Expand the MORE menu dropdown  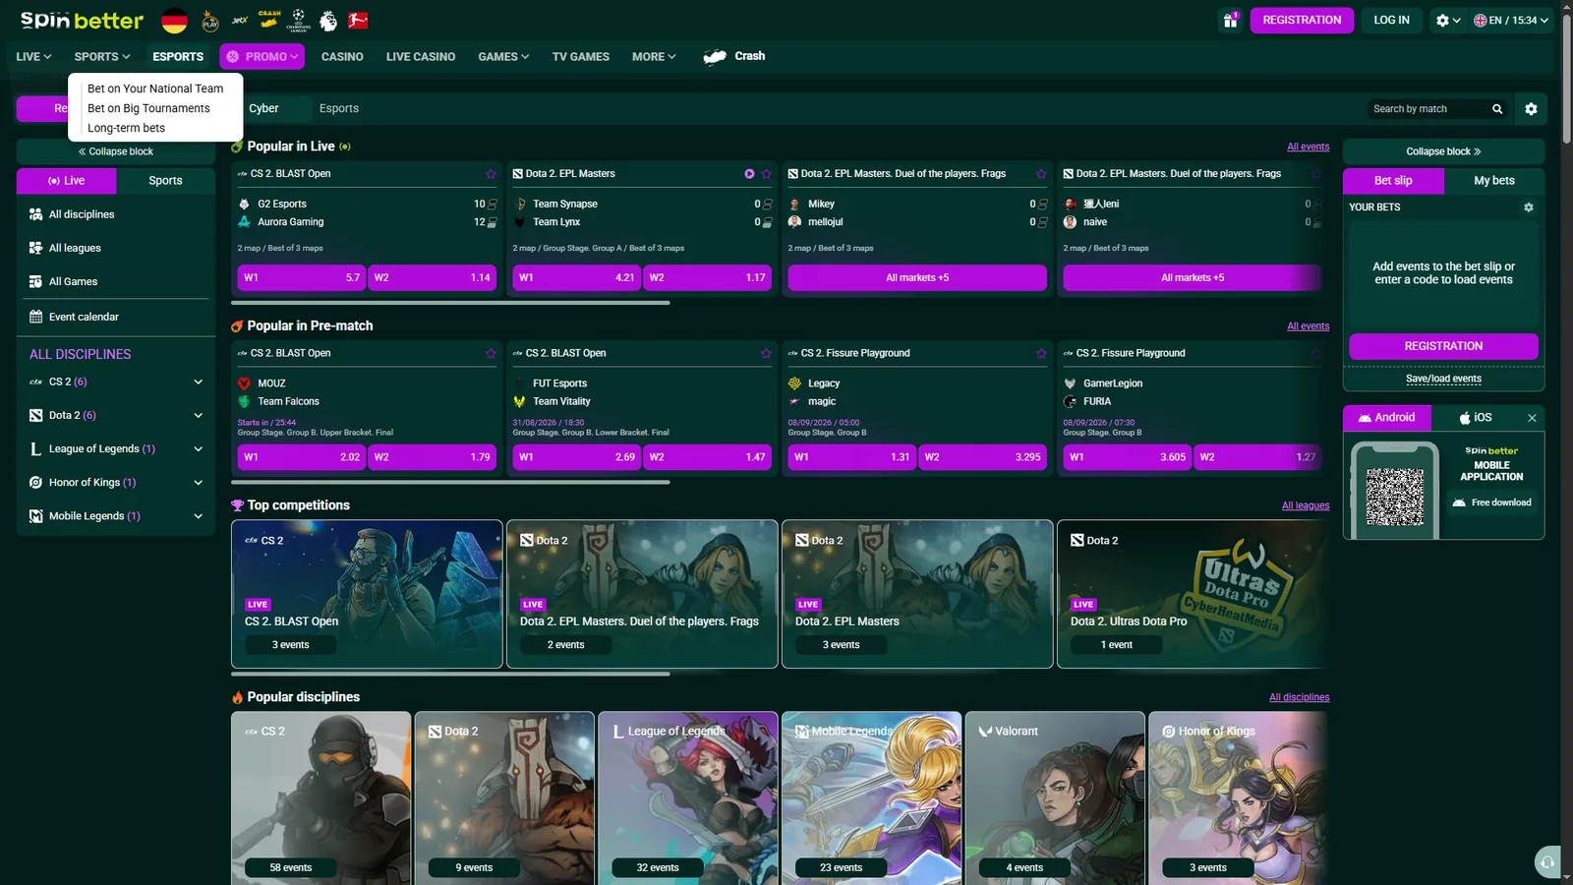coord(654,57)
